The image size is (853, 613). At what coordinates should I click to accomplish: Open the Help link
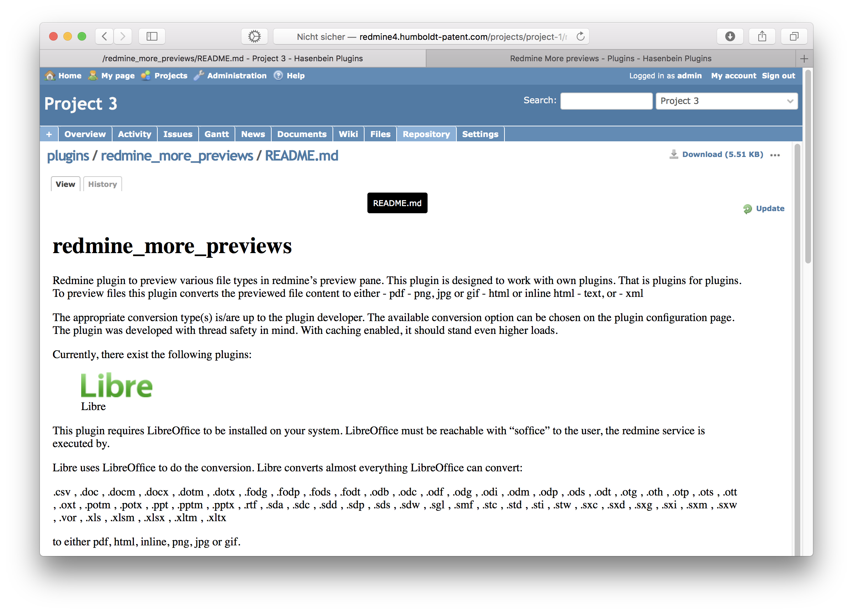295,75
